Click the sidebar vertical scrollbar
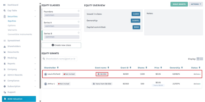The image size is (205, 102). coord(40,47)
